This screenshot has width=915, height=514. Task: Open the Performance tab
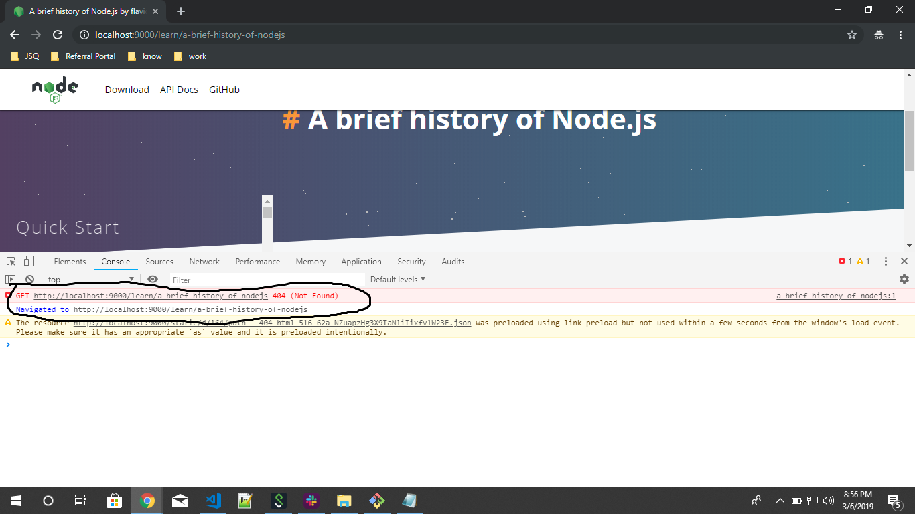tap(258, 262)
